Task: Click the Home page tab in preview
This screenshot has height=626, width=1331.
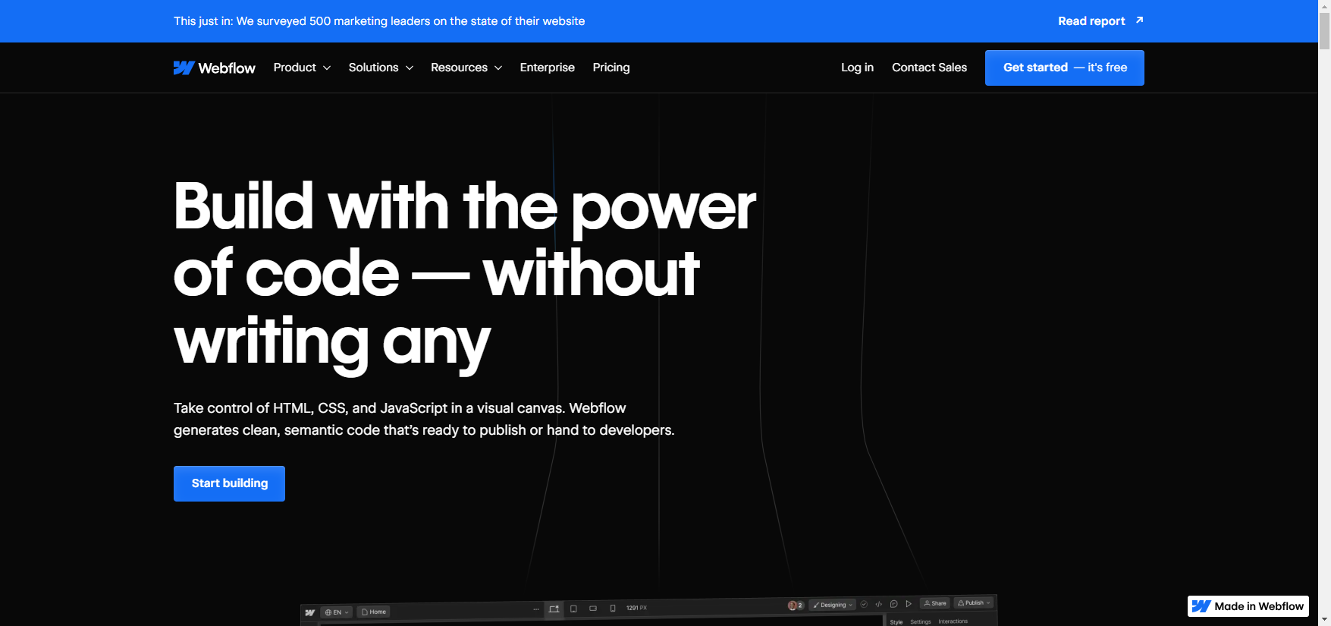Action: pos(374,612)
